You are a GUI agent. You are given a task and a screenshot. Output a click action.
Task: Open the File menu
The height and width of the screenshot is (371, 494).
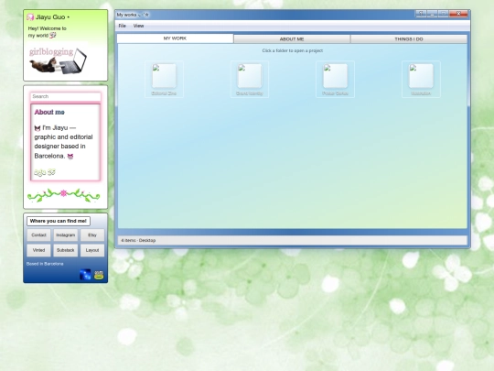tap(123, 26)
